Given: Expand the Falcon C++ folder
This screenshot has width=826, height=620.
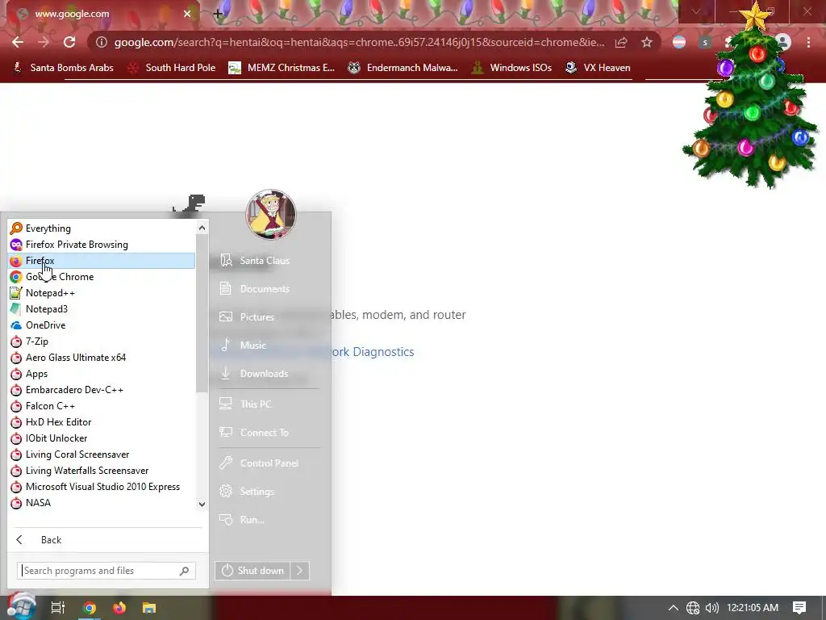Looking at the screenshot, I should (101, 406).
